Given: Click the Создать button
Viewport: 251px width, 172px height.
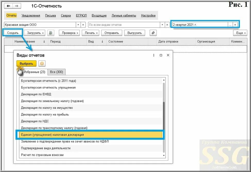Looking at the screenshot, I should point(13,33).
